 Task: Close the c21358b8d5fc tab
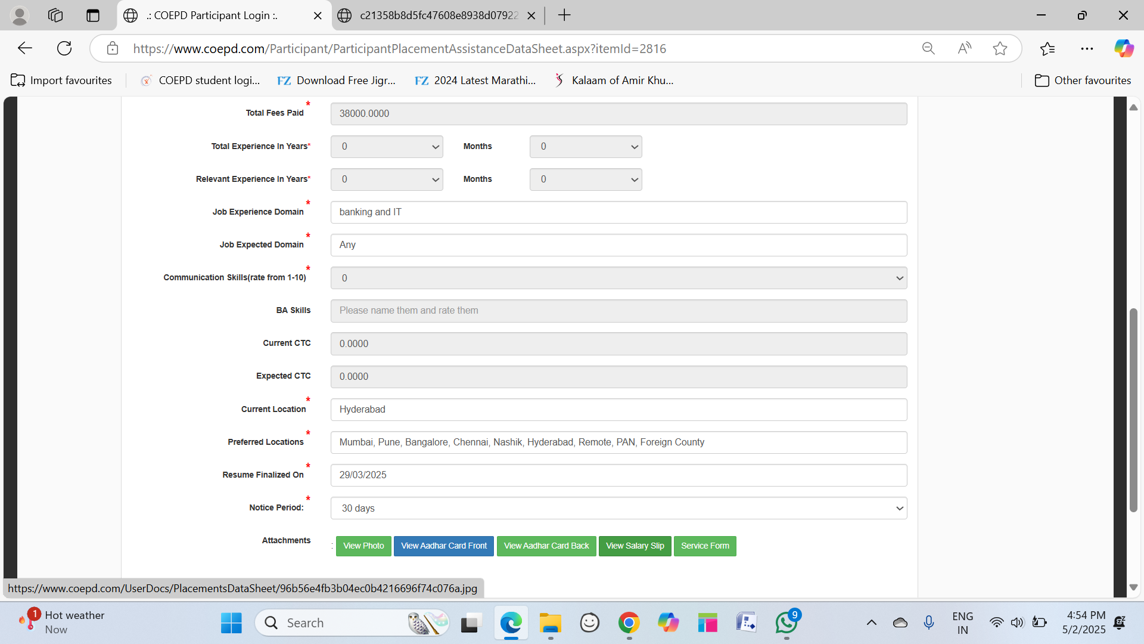[x=531, y=16]
